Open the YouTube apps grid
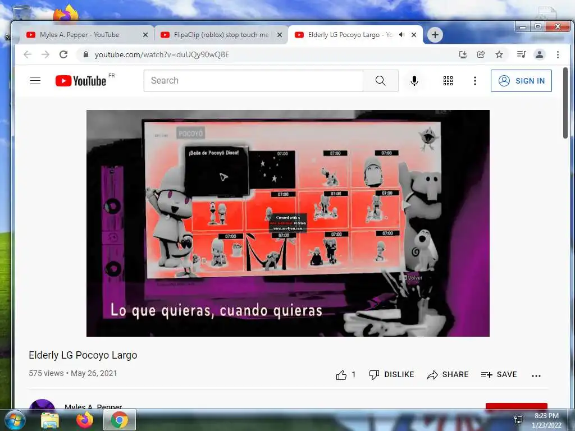The image size is (575, 431). point(448,81)
